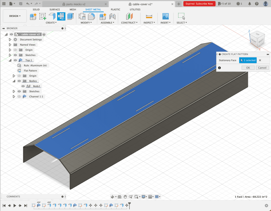The width and height of the screenshot is (271, 211).
Task: Activate the Pan tool in navigation bar
Action: coord(125,196)
